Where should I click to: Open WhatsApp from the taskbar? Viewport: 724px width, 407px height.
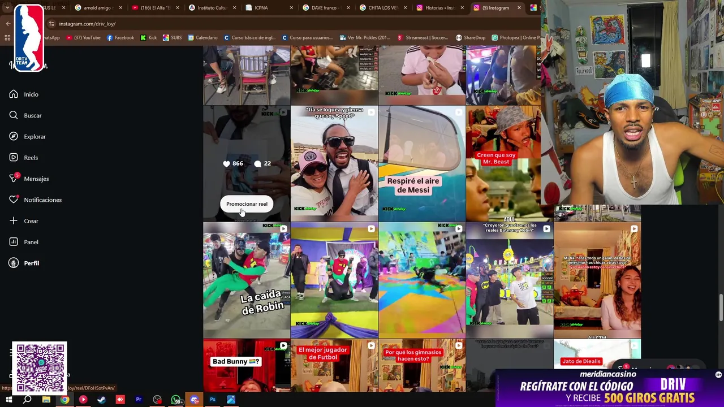coord(176,400)
